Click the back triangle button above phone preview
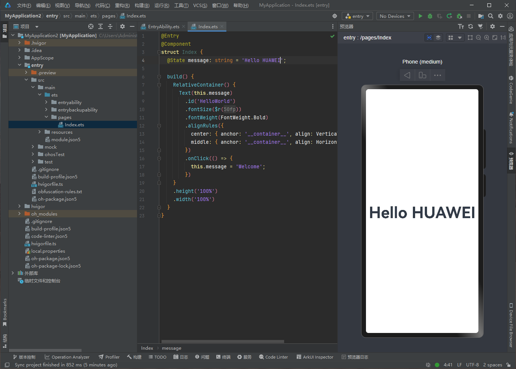The image size is (516, 369). tap(407, 75)
